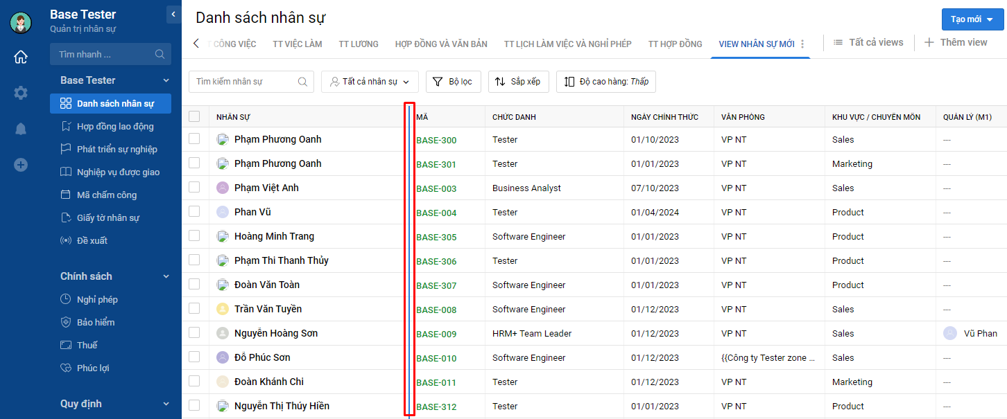Screen dimensions: 1007x419
Task: Select checkbox for Phạm Thi Thanh Thủy
Action: (x=194, y=260)
